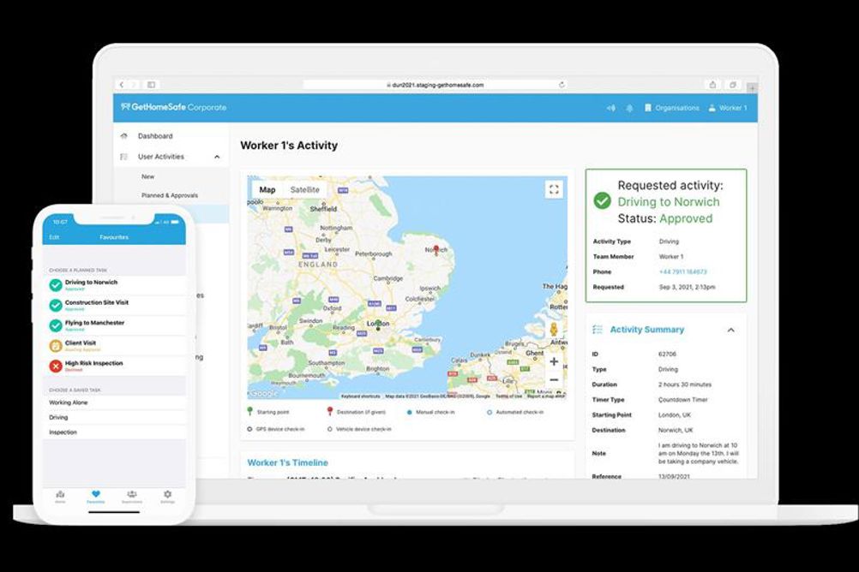
Task: Tap Inspection saved task on phone
Action: point(114,432)
